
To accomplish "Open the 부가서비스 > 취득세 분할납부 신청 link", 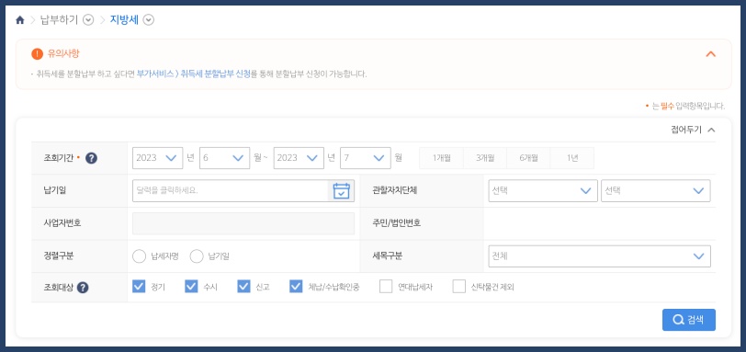I will tap(193, 74).
